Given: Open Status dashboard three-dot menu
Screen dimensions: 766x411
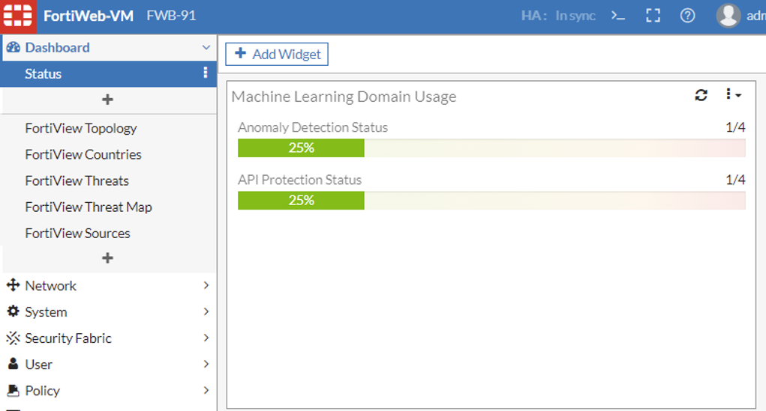Looking at the screenshot, I should pos(206,73).
